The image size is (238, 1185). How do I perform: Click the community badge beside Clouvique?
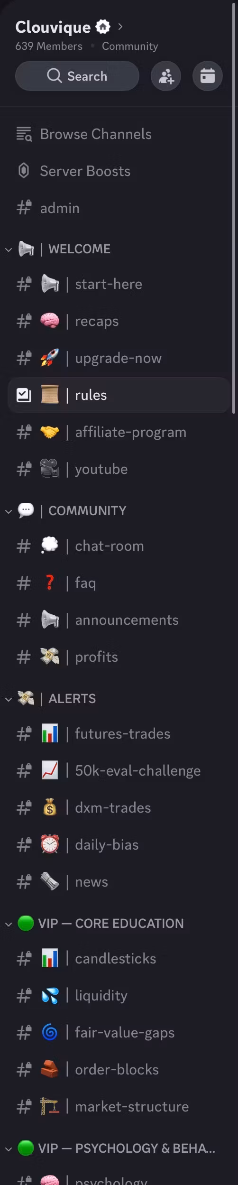point(103,27)
